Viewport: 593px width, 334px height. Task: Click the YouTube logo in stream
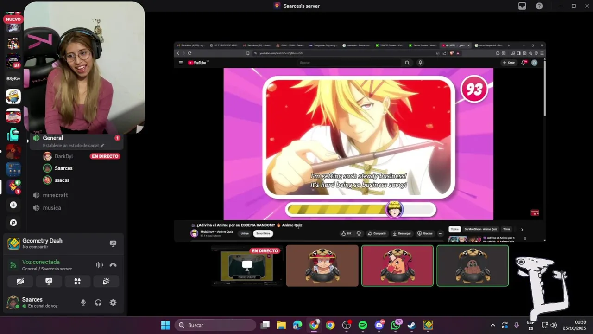197,63
